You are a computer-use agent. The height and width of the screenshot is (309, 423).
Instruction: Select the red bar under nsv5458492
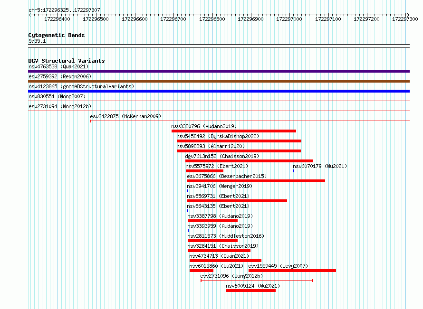click(239, 141)
